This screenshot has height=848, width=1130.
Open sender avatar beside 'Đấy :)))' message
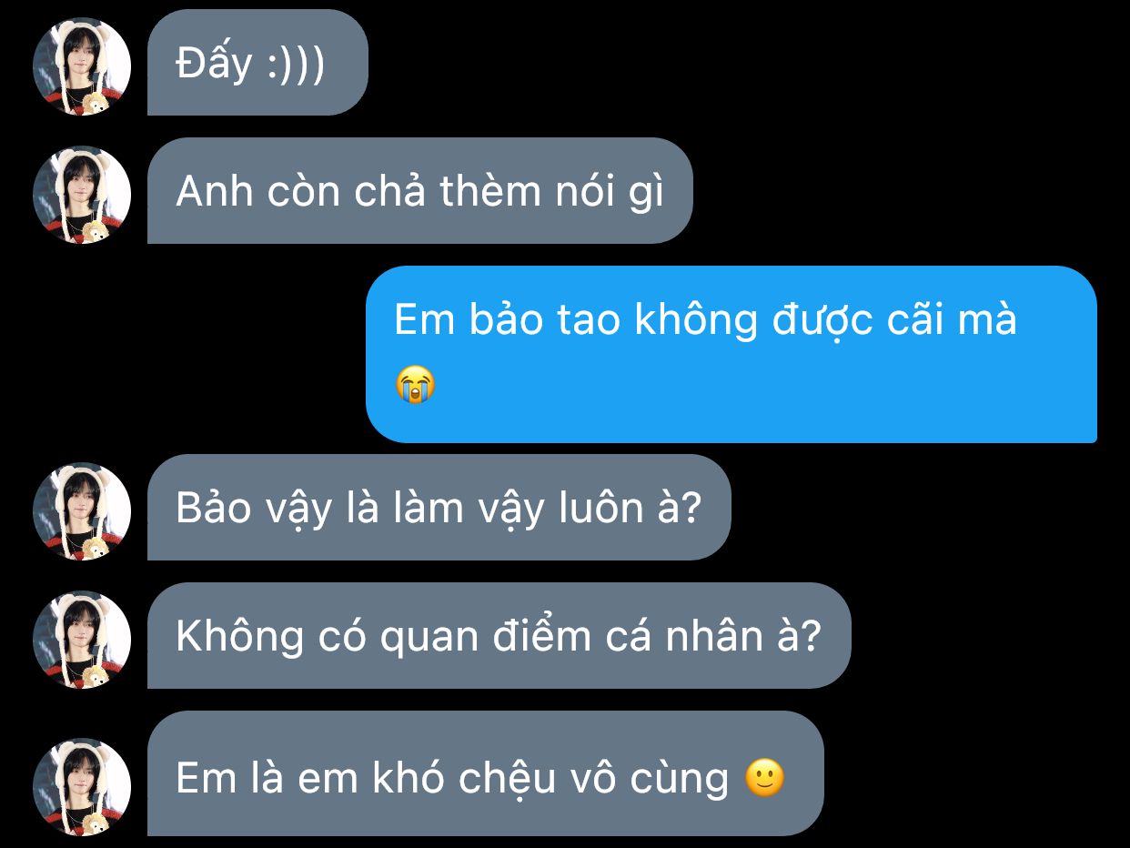click(x=82, y=66)
